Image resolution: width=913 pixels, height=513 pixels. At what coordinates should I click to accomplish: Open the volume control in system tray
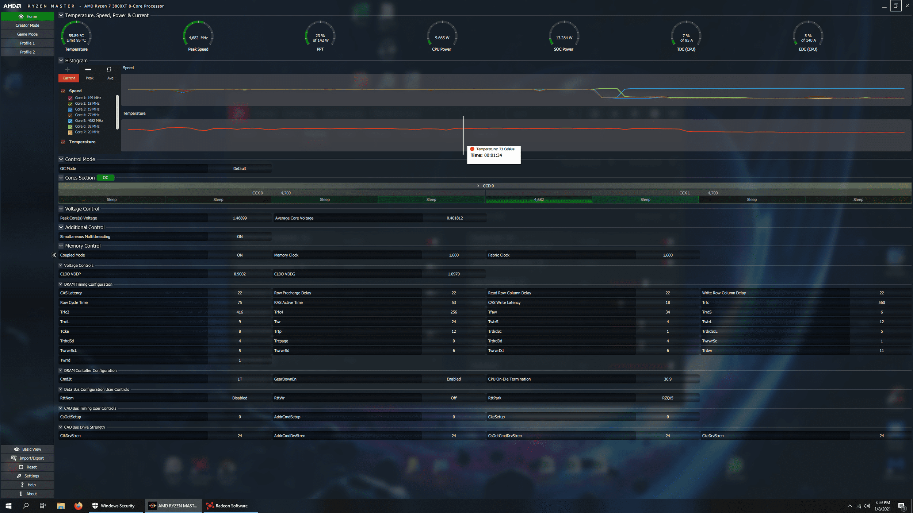867,506
